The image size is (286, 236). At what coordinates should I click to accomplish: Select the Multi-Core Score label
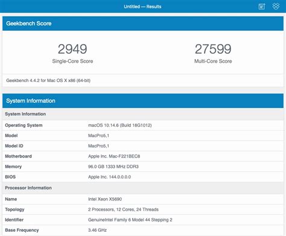(213, 61)
